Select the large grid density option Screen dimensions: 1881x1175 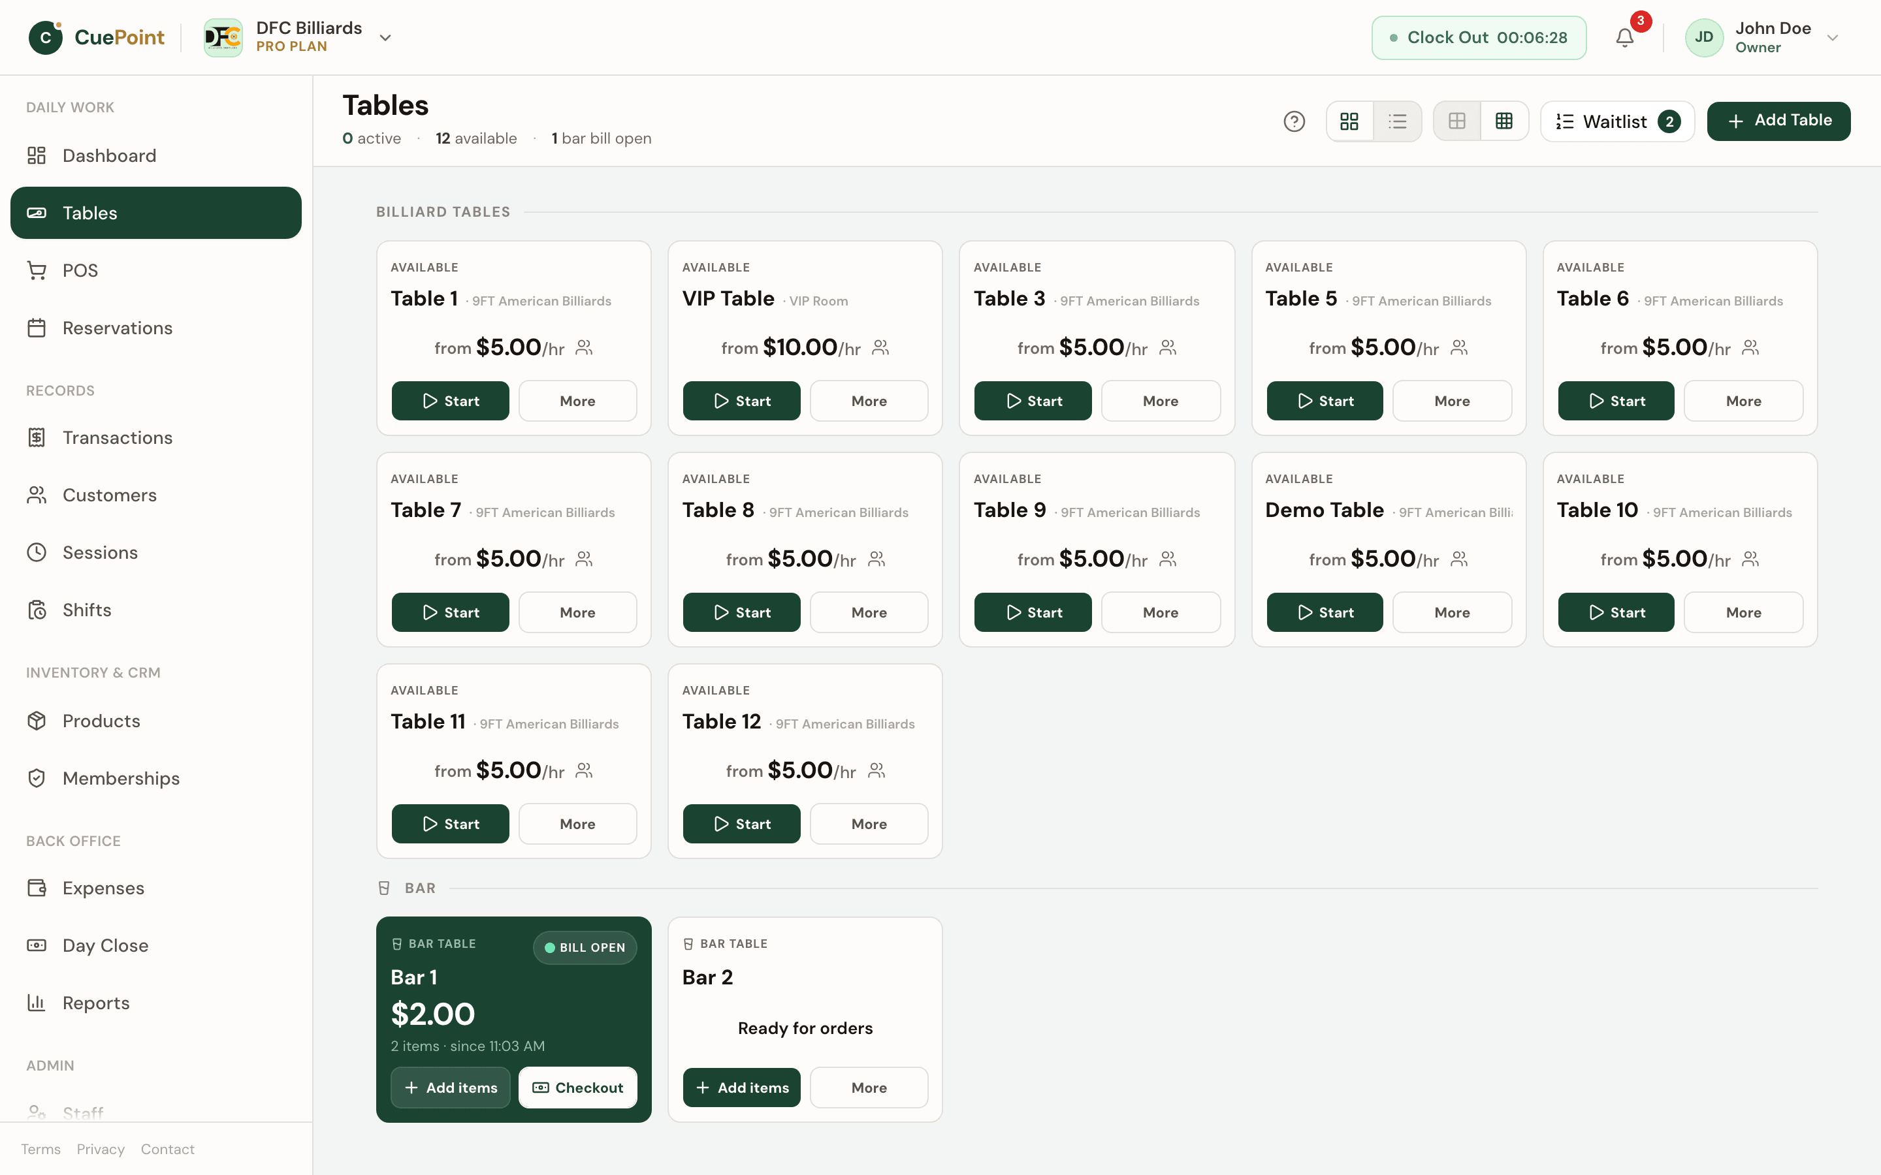point(1457,121)
